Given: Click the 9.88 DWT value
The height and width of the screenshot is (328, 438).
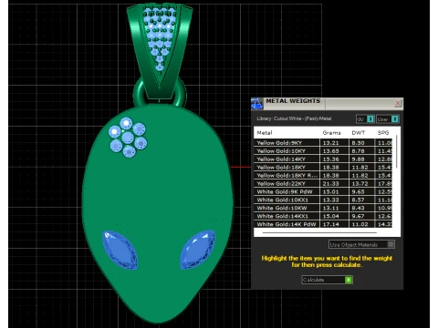Looking at the screenshot, I should (x=358, y=159).
